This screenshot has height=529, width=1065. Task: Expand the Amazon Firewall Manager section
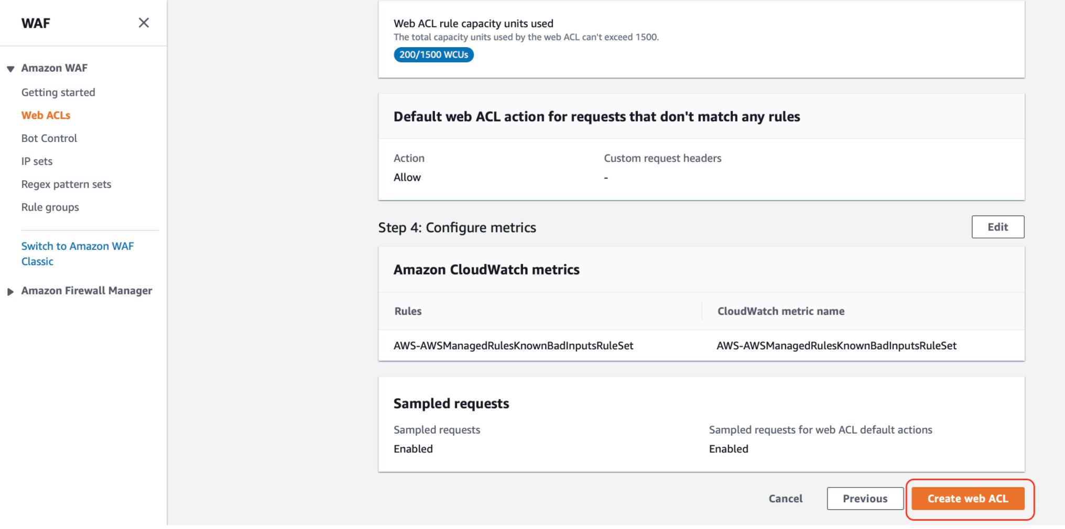point(10,292)
